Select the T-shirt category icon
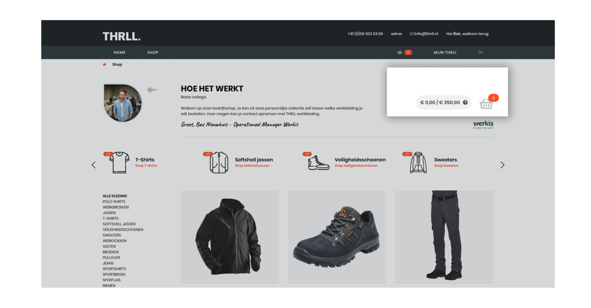 pos(119,163)
